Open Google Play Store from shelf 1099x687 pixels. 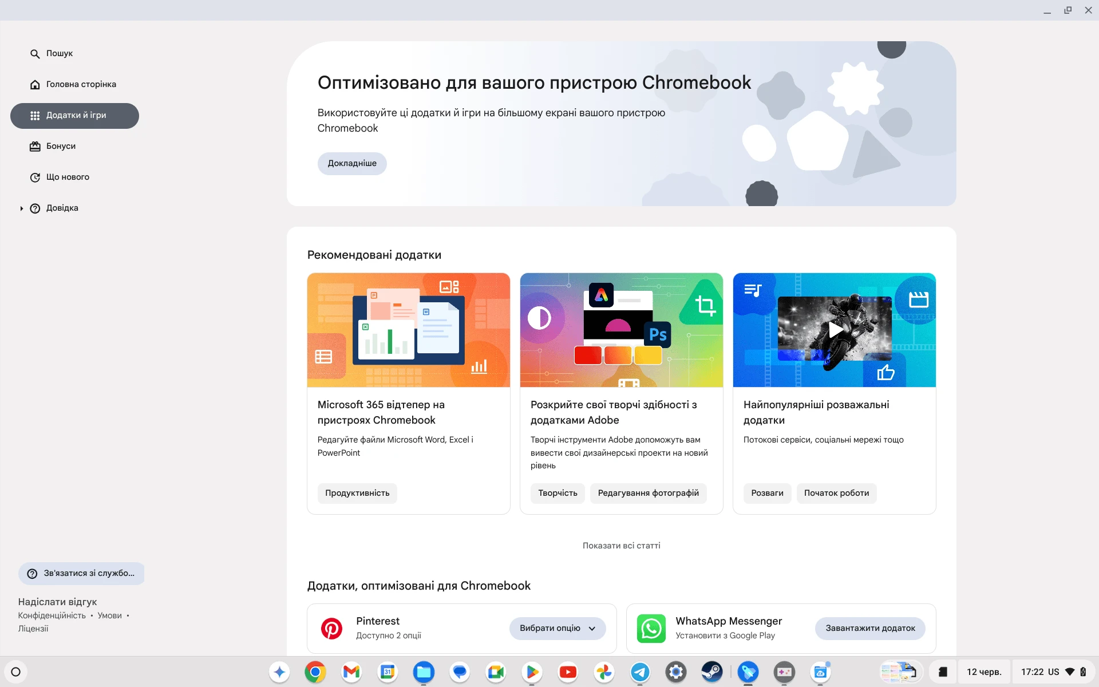532,672
